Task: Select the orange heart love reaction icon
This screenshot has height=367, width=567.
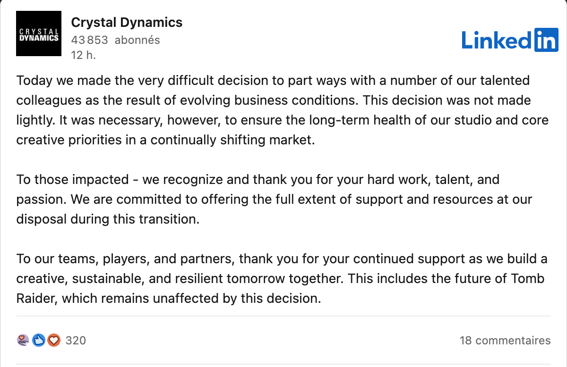Action: coord(54,340)
